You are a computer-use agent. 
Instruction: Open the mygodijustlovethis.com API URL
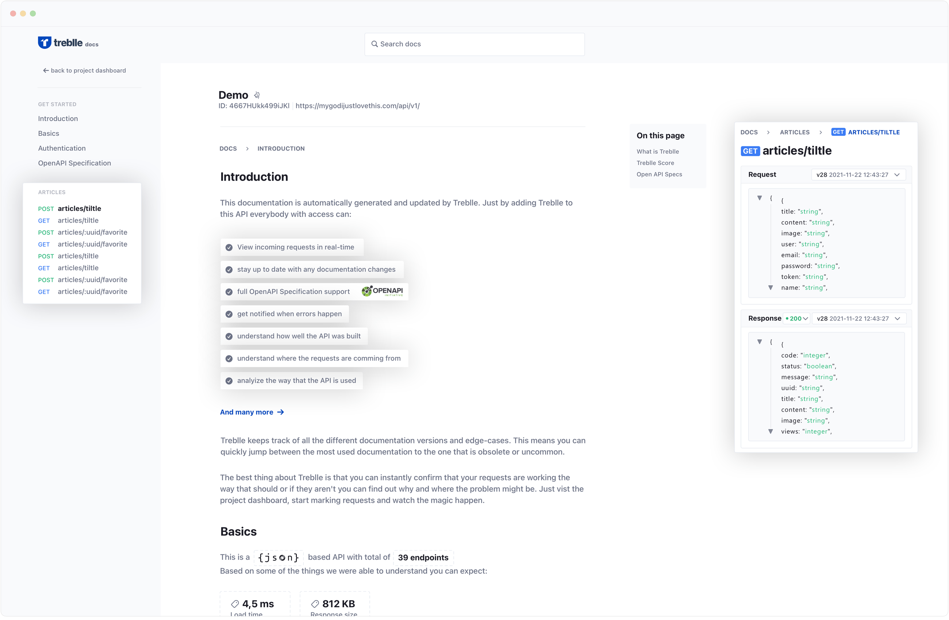click(x=357, y=106)
